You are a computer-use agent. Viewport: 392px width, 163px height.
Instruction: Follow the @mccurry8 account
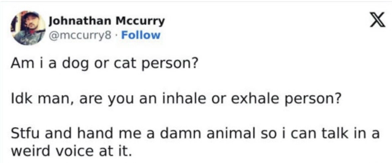141,35
